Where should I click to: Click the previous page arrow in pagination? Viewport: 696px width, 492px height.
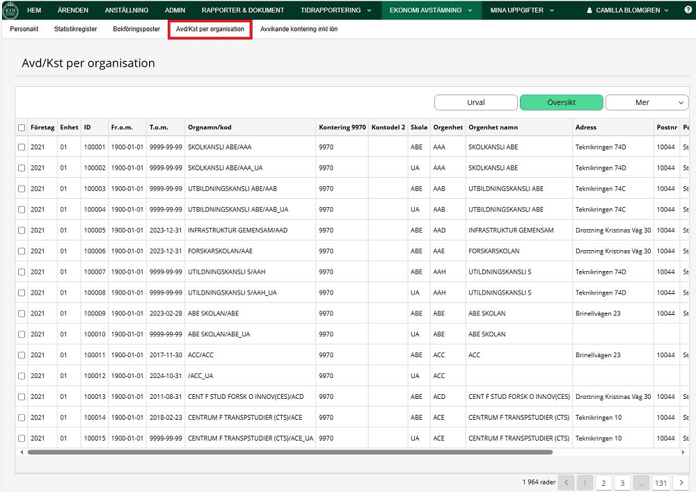point(567,483)
